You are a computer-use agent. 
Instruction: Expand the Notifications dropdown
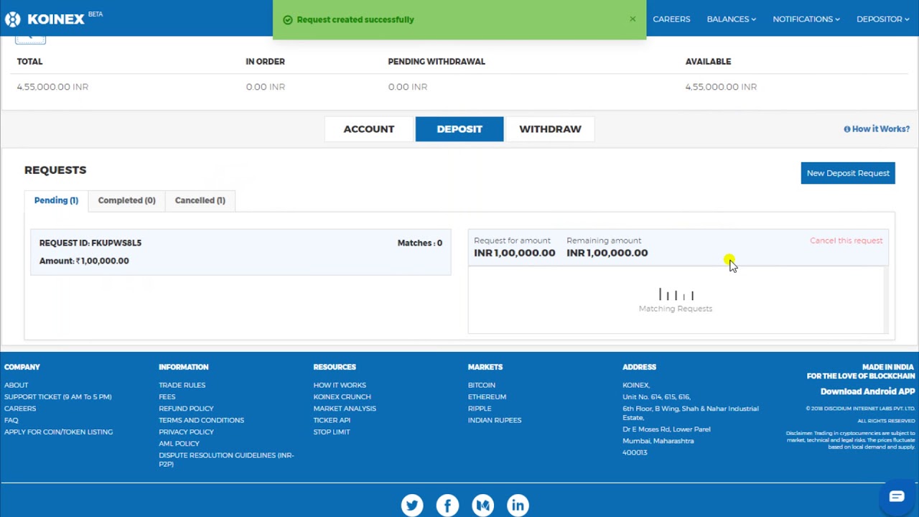click(x=806, y=19)
